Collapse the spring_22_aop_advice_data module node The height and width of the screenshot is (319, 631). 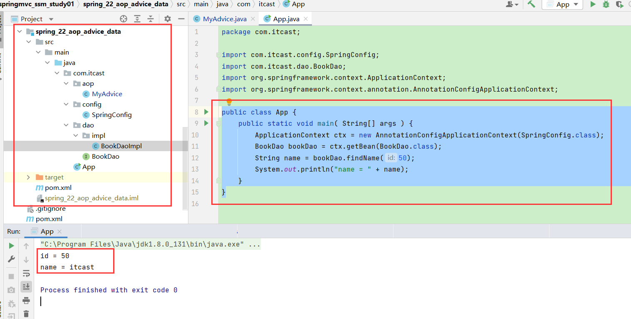[x=20, y=31]
